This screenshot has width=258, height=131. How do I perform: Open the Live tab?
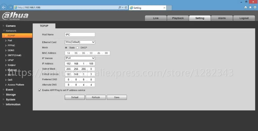click(x=156, y=18)
